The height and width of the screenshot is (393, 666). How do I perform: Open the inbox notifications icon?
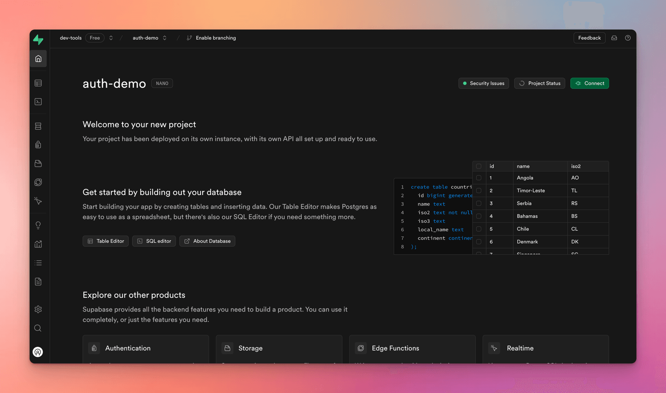pyautogui.click(x=614, y=38)
